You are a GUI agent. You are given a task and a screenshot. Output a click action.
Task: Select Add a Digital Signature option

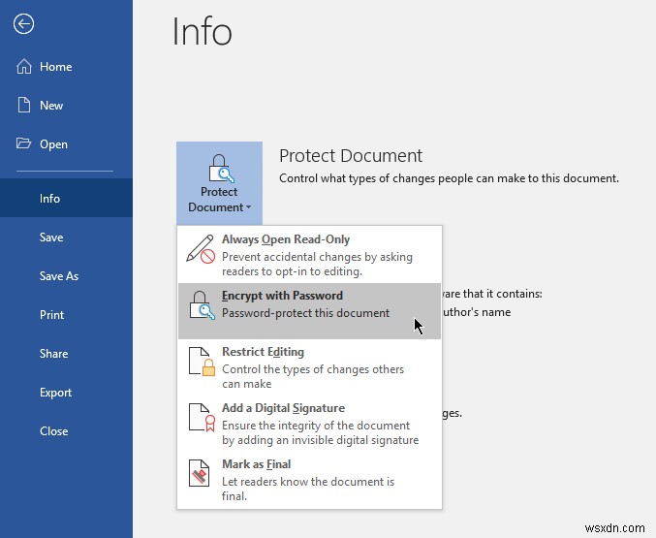(310, 424)
